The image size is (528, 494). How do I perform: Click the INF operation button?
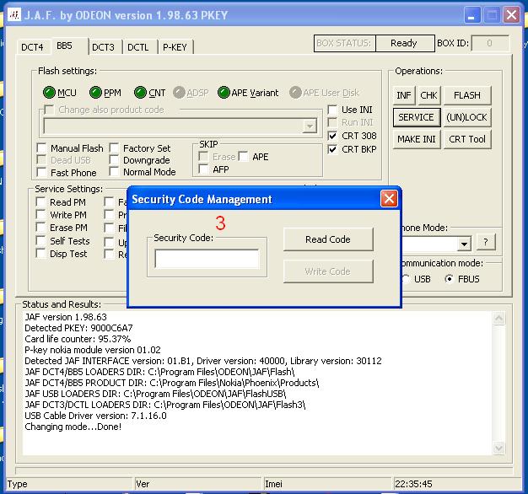click(x=404, y=95)
